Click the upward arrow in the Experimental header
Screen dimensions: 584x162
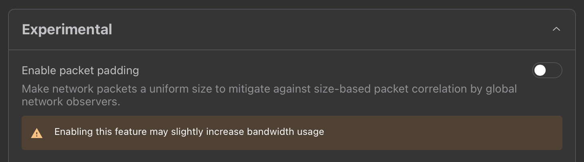point(556,29)
